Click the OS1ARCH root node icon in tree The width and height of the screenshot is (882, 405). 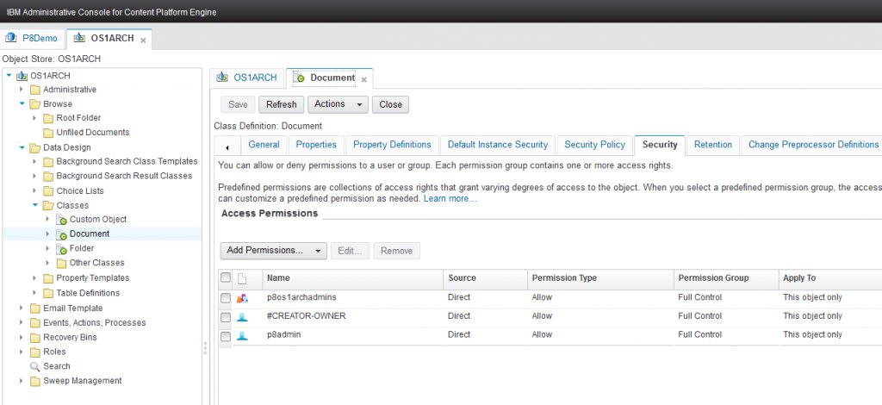[x=22, y=75]
